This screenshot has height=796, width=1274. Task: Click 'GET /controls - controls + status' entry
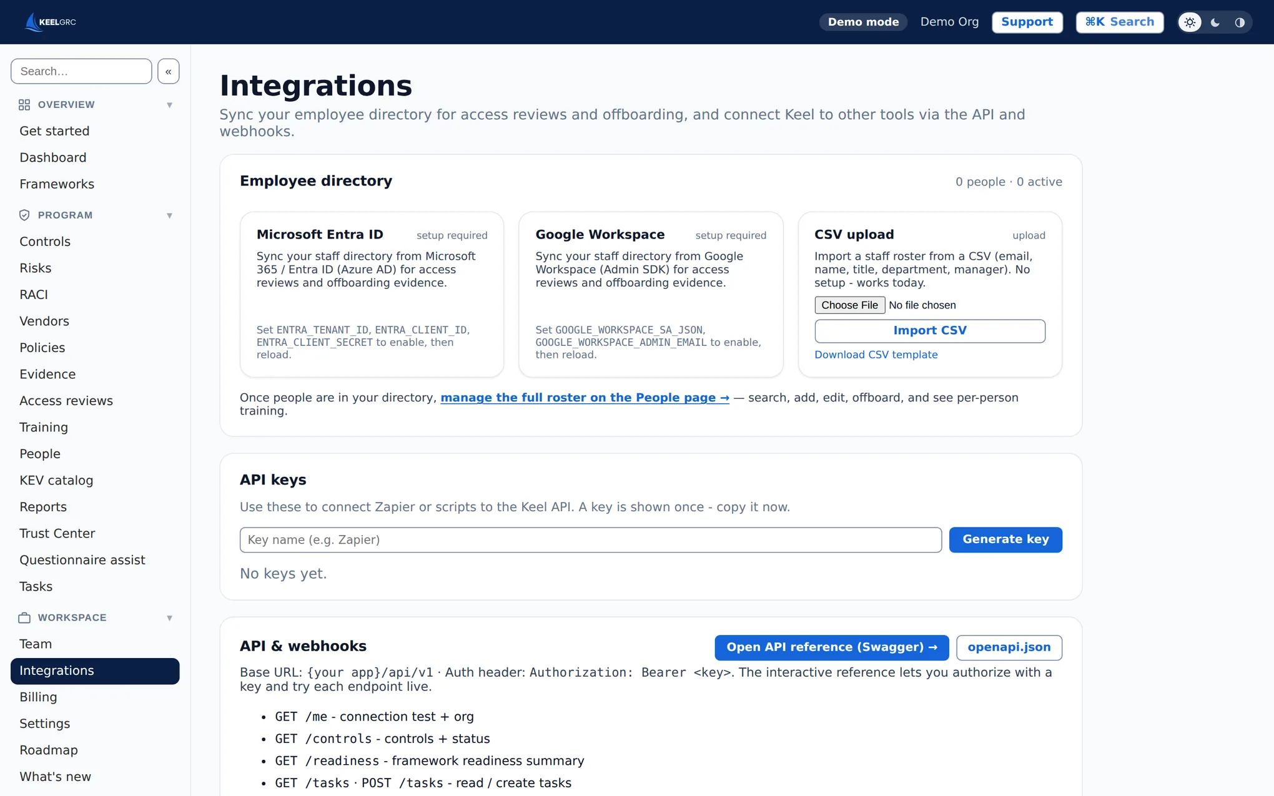coord(382,739)
